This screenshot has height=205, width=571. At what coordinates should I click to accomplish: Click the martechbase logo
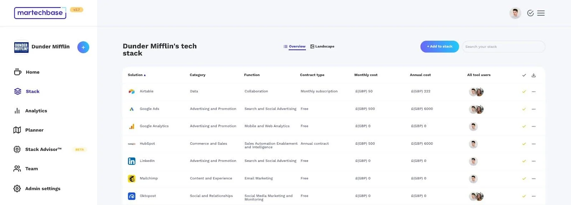[x=40, y=13]
